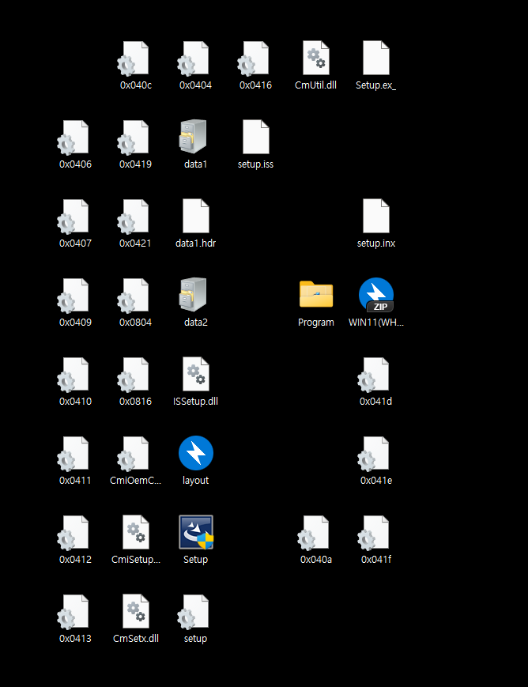The image size is (528, 687).
Task: Open the Program folder icon
Action: [x=316, y=294]
